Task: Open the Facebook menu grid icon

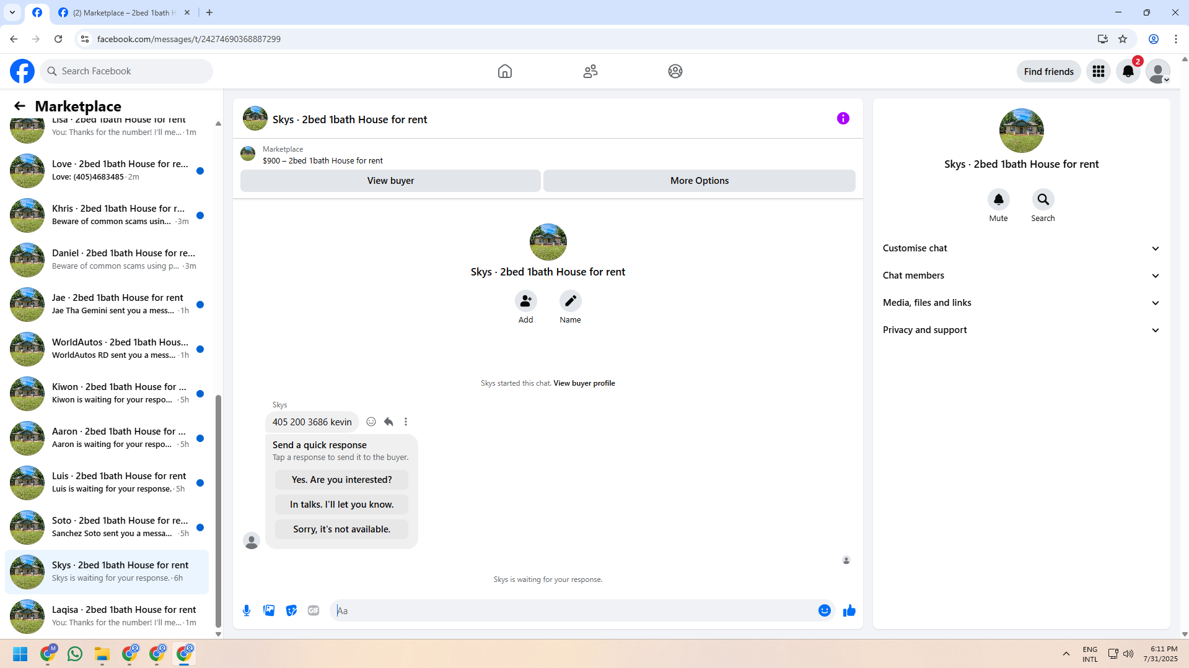Action: pyautogui.click(x=1098, y=71)
